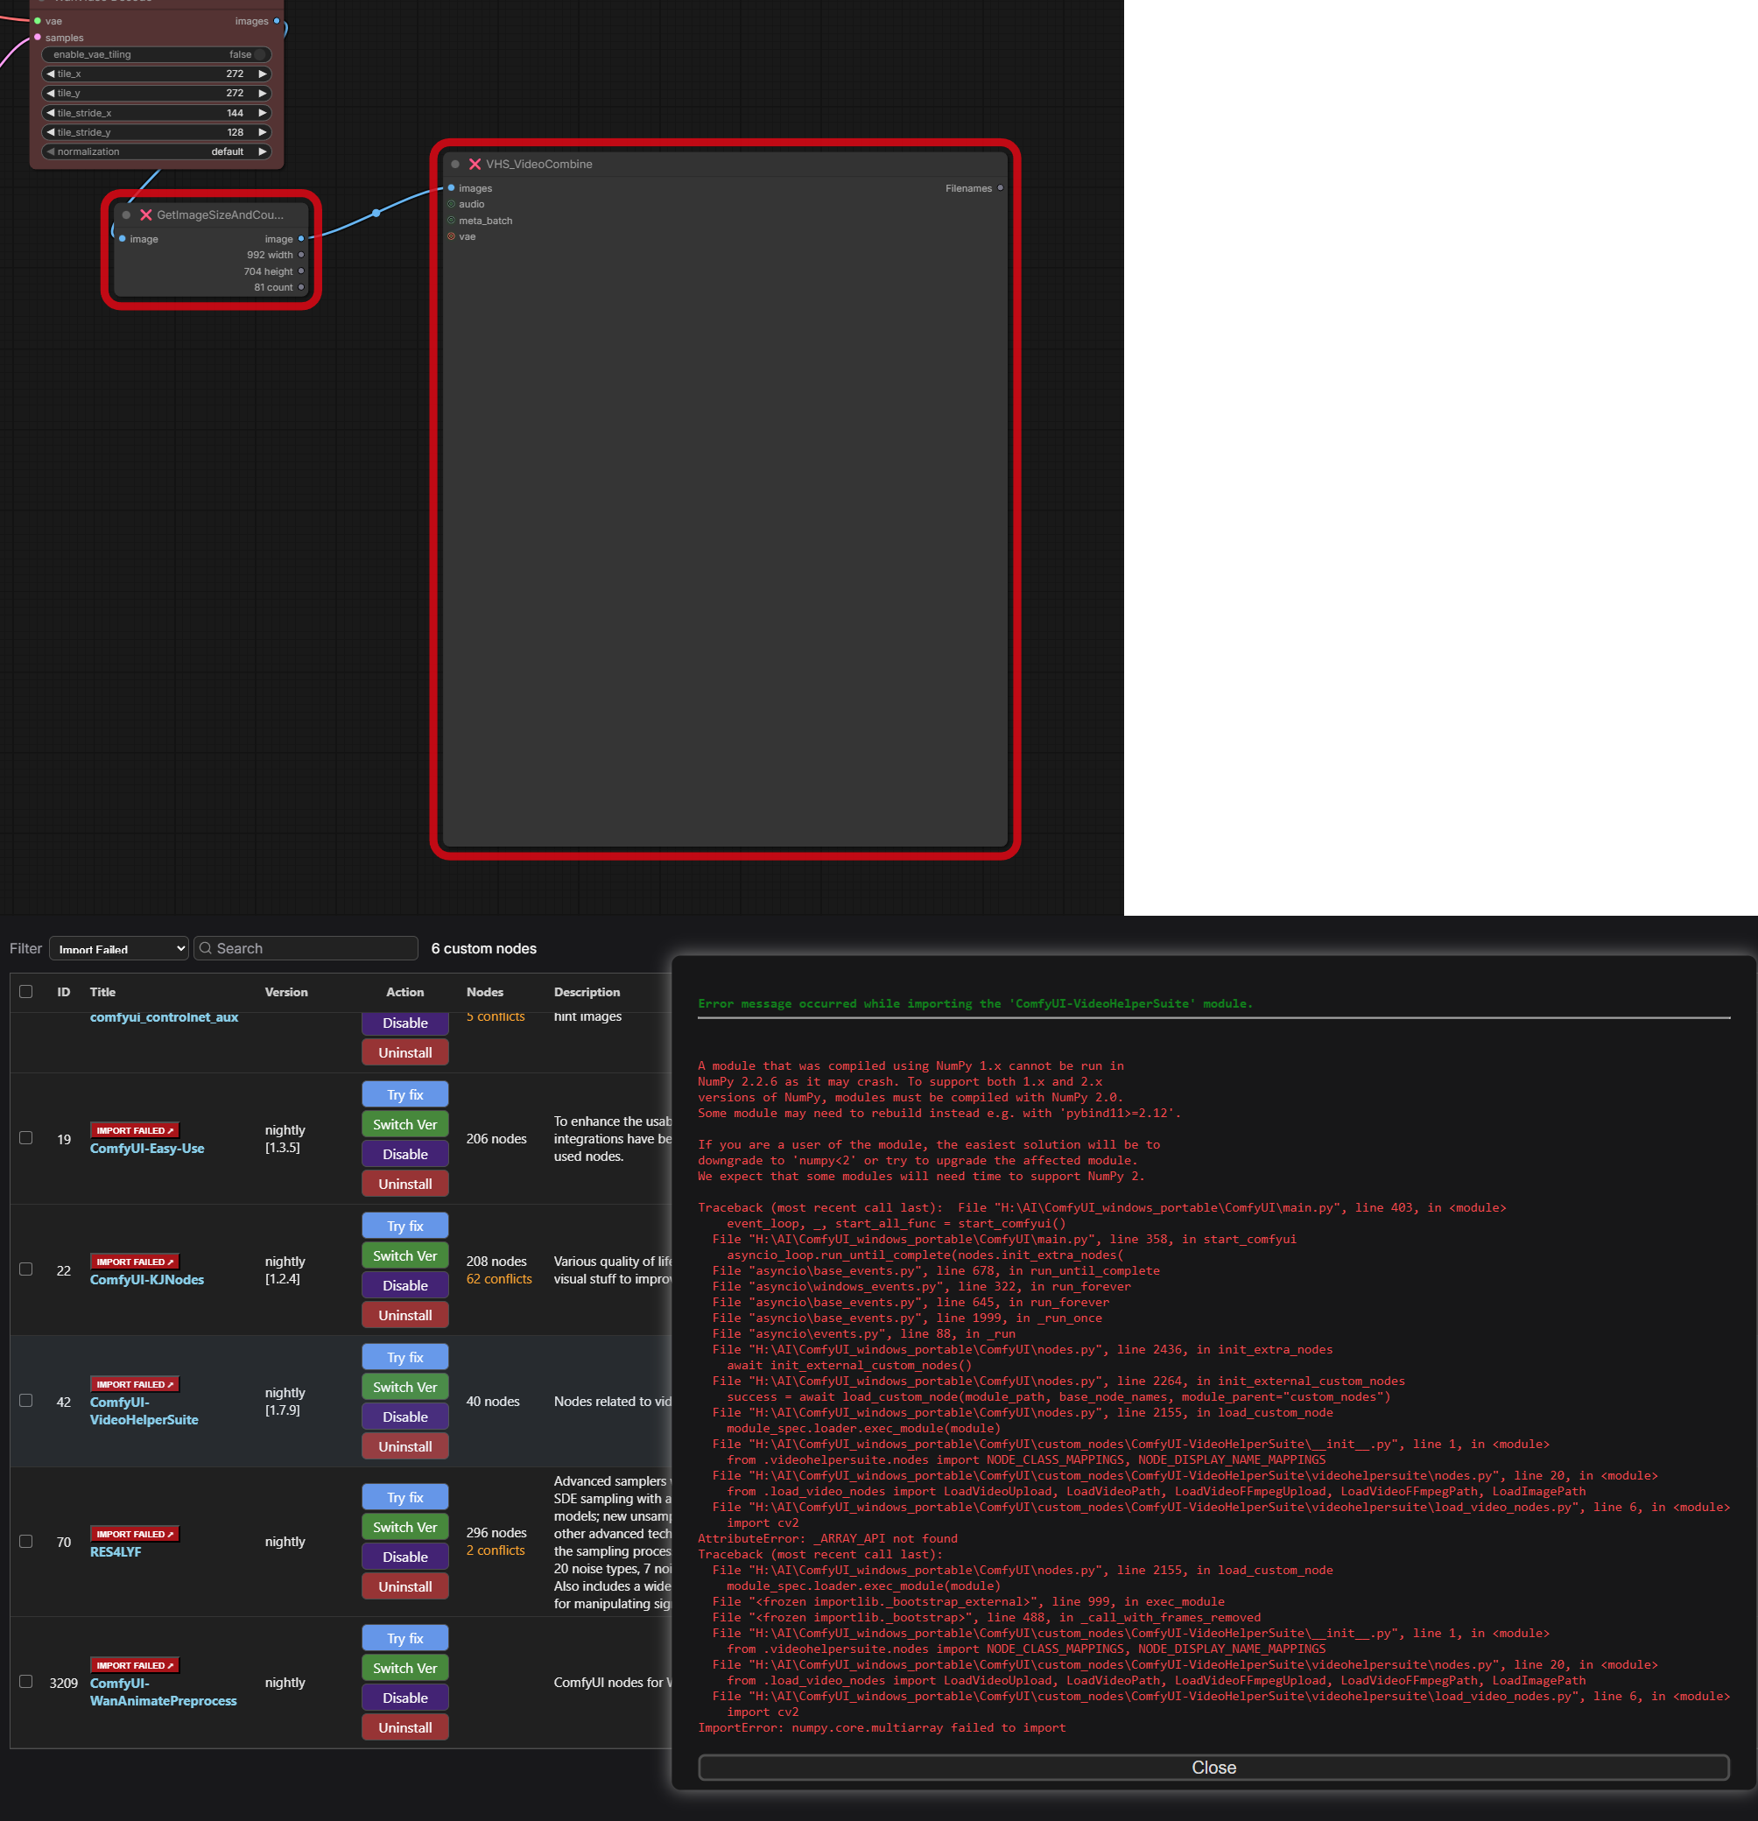
Task: Click the red X icon on VHS_VideoCombine node
Action: (x=475, y=165)
